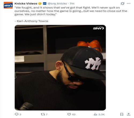View analytics bar chart icon
The height and width of the screenshot is (118, 134).
click(x=95, y=114)
